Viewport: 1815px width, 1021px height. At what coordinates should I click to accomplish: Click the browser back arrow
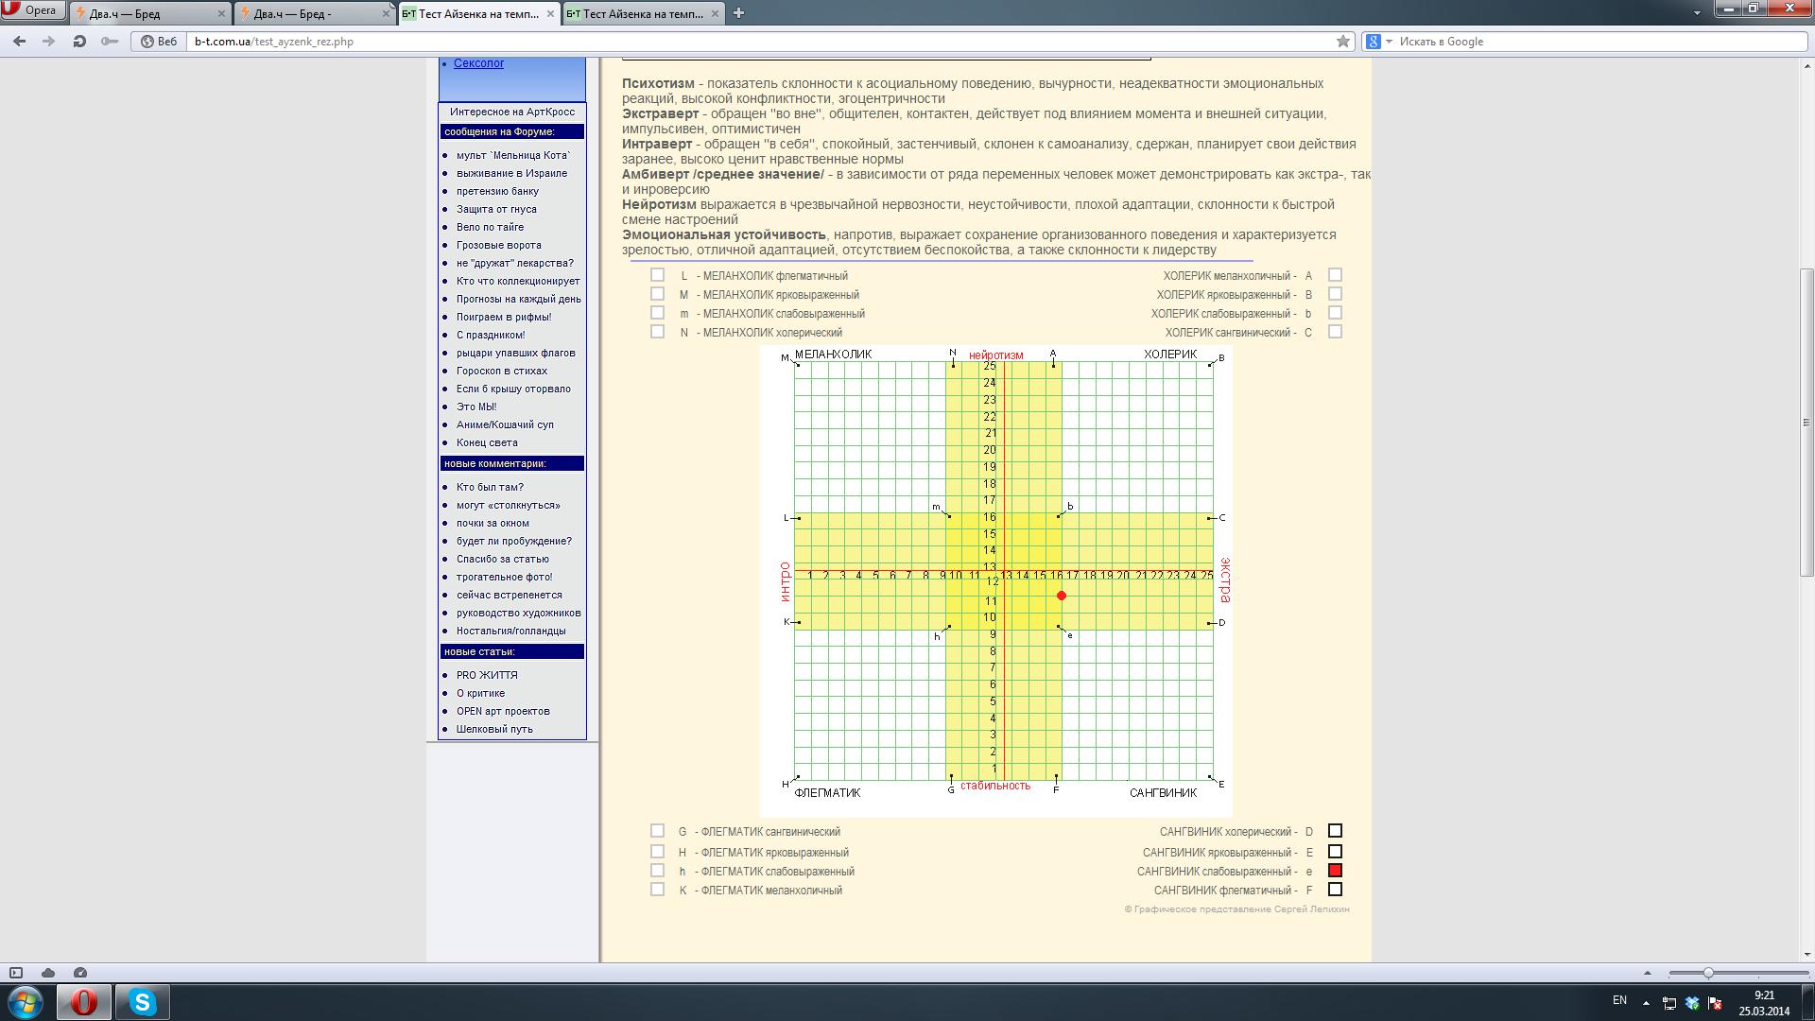(x=19, y=42)
